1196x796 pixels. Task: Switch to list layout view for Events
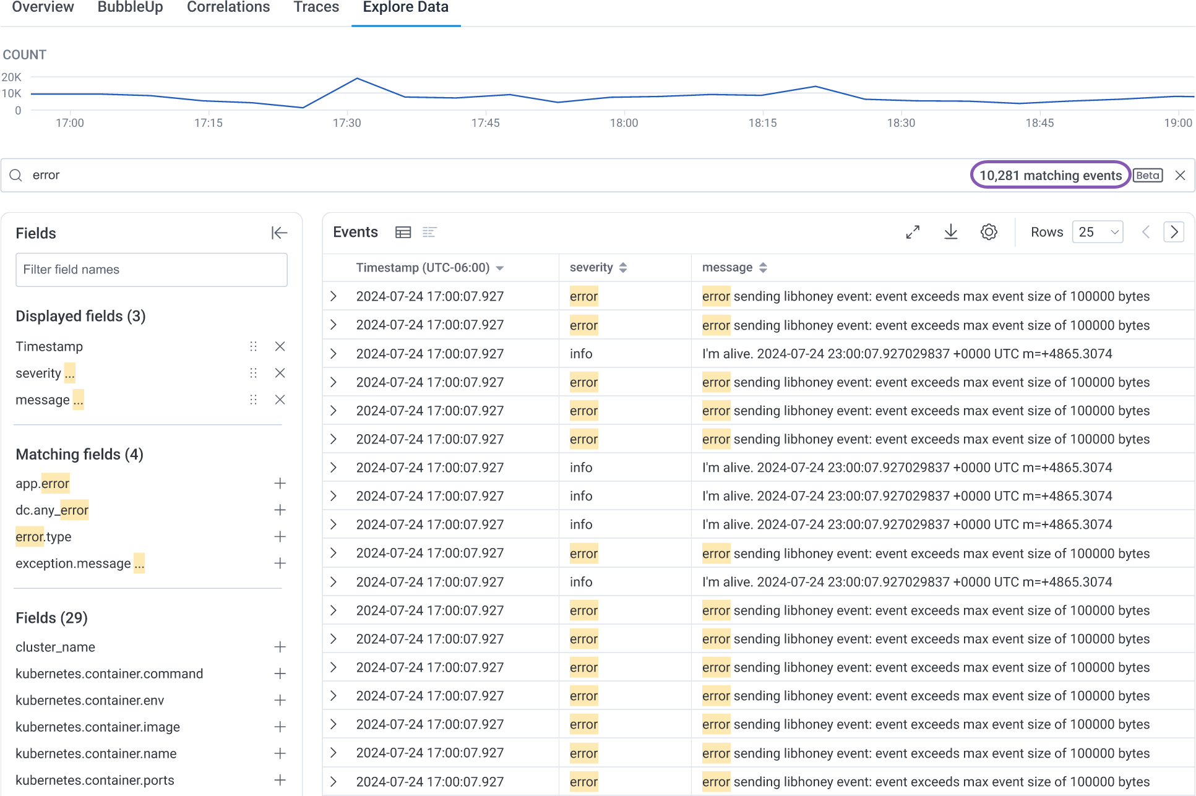pyautogui.click(x=429, y=232)
